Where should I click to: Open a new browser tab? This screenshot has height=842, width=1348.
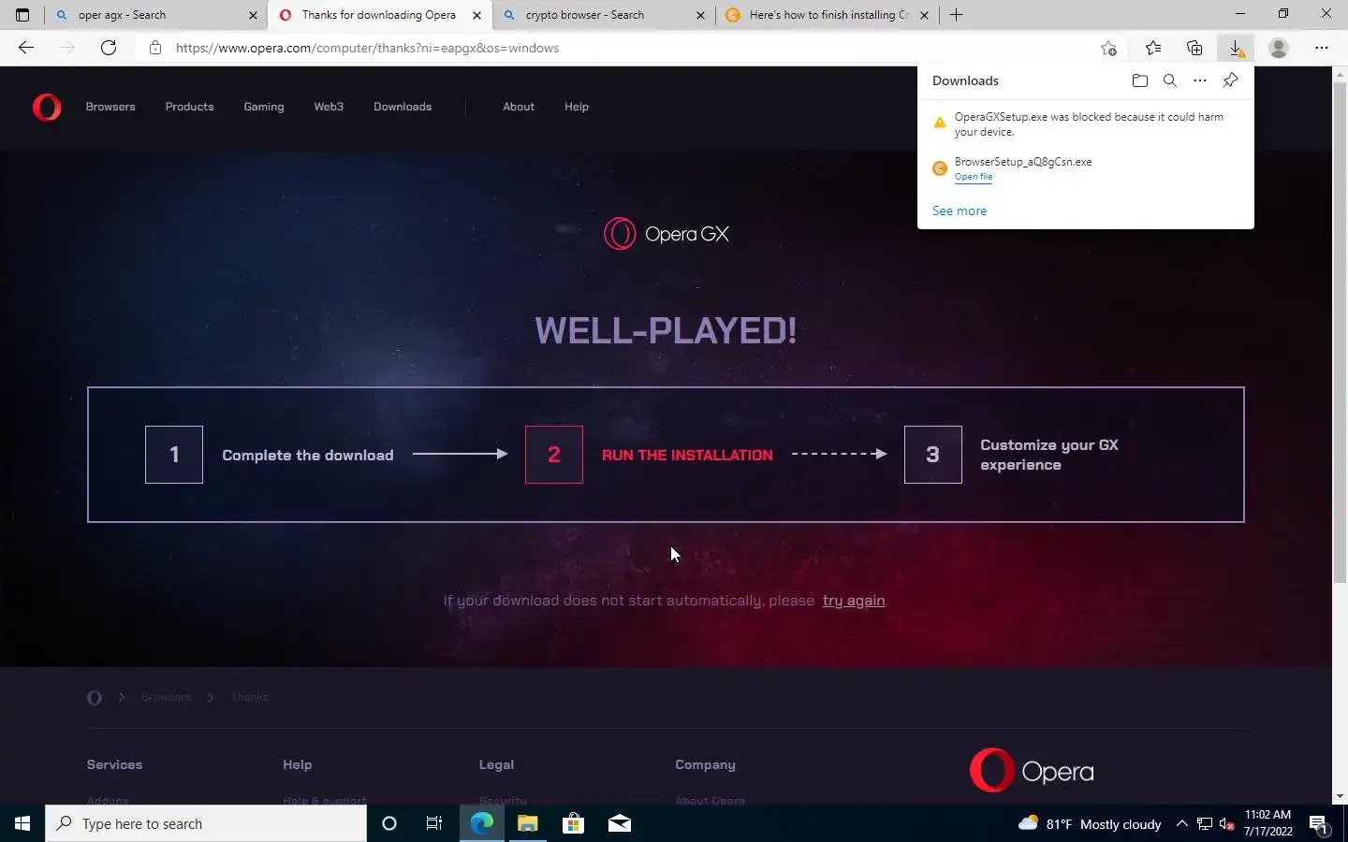[956, 15]
